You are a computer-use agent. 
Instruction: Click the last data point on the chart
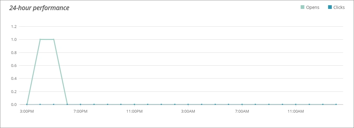336,104
